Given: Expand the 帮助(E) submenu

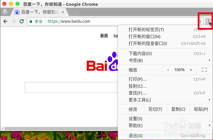Looking at the screenshot, I should tap(165, 126).
